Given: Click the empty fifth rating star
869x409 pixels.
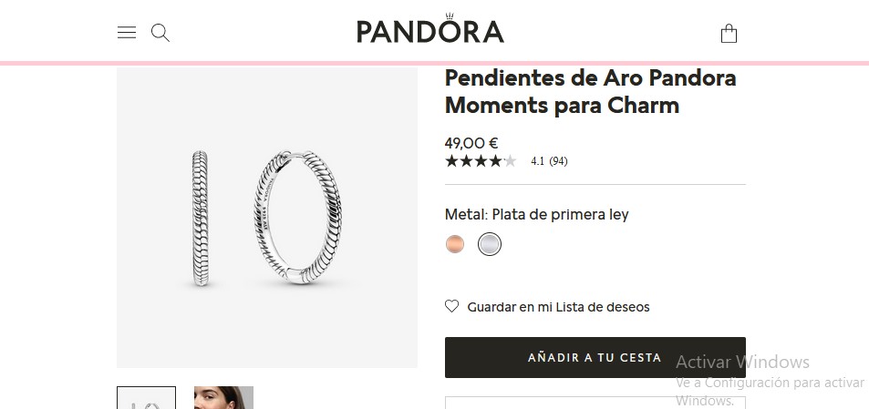Looking at the screenshot, I should coord(510,161).
